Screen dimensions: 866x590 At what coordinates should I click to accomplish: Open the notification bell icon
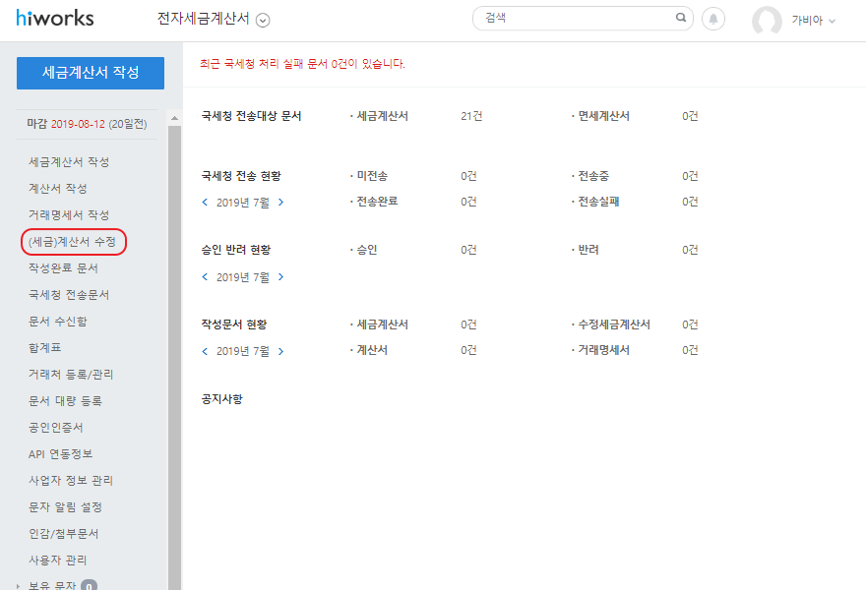click(713, 20)
